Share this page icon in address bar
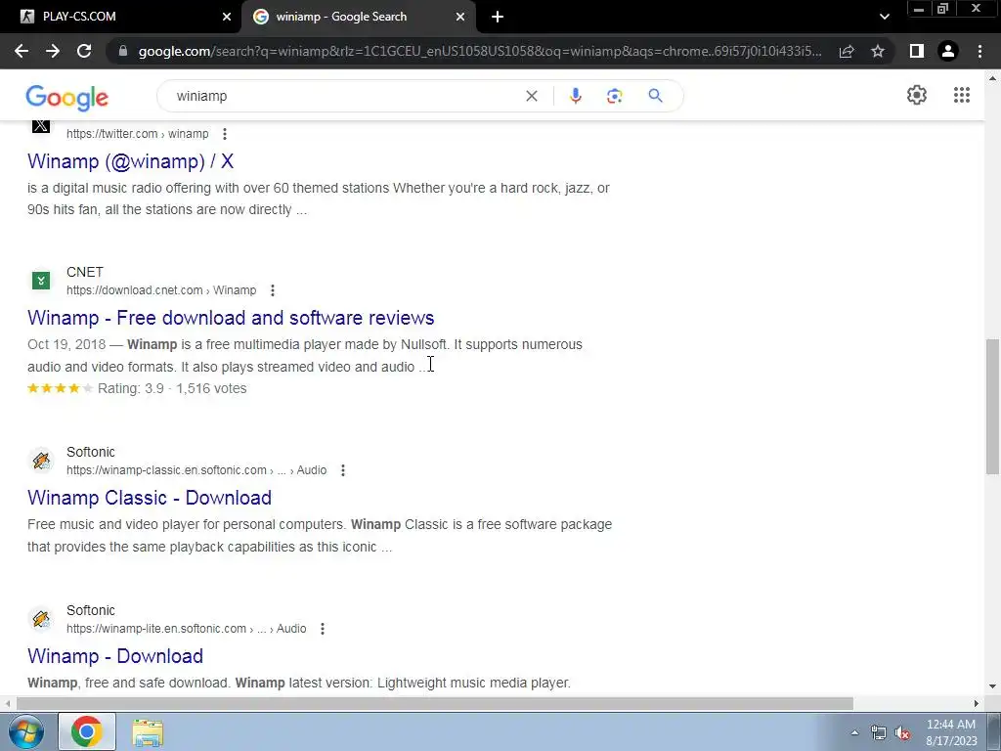 tap(847, 51)
